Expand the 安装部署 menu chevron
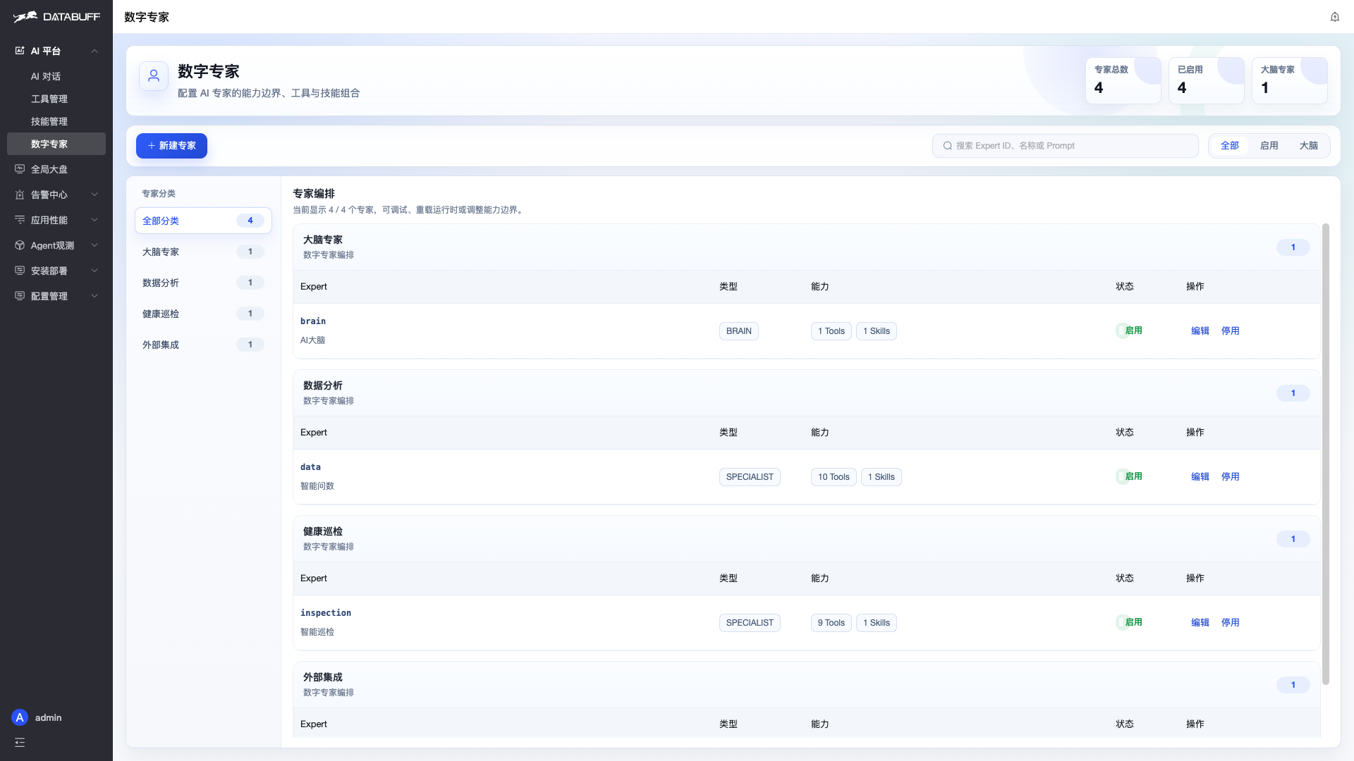 click(x=94, y=271)
